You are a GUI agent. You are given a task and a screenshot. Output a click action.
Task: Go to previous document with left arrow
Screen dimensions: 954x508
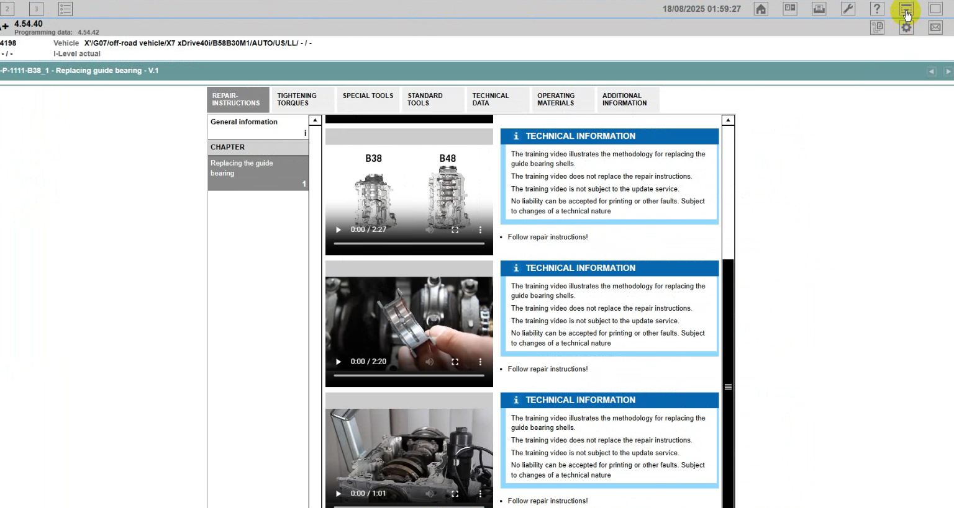coord(931,71)
